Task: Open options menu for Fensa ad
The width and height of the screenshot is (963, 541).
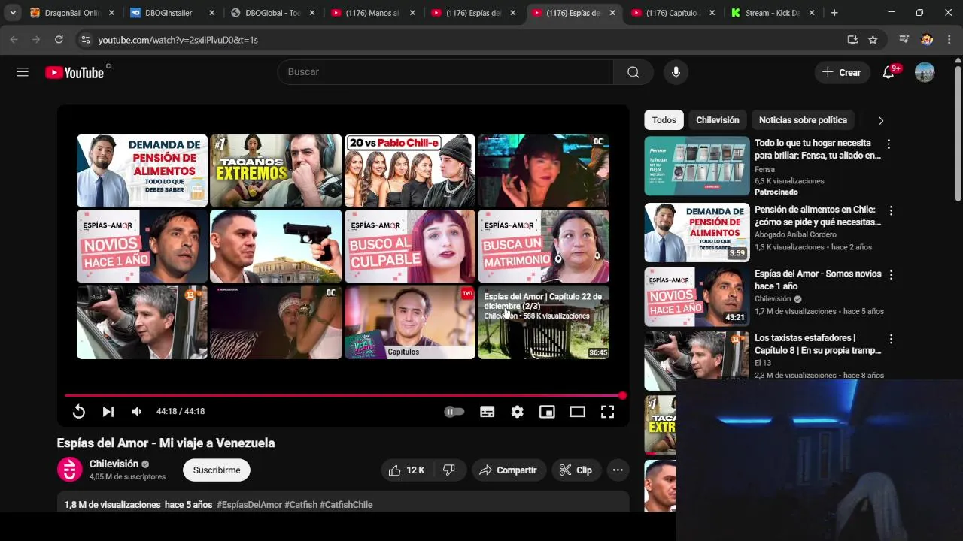Action: (889, 144)
